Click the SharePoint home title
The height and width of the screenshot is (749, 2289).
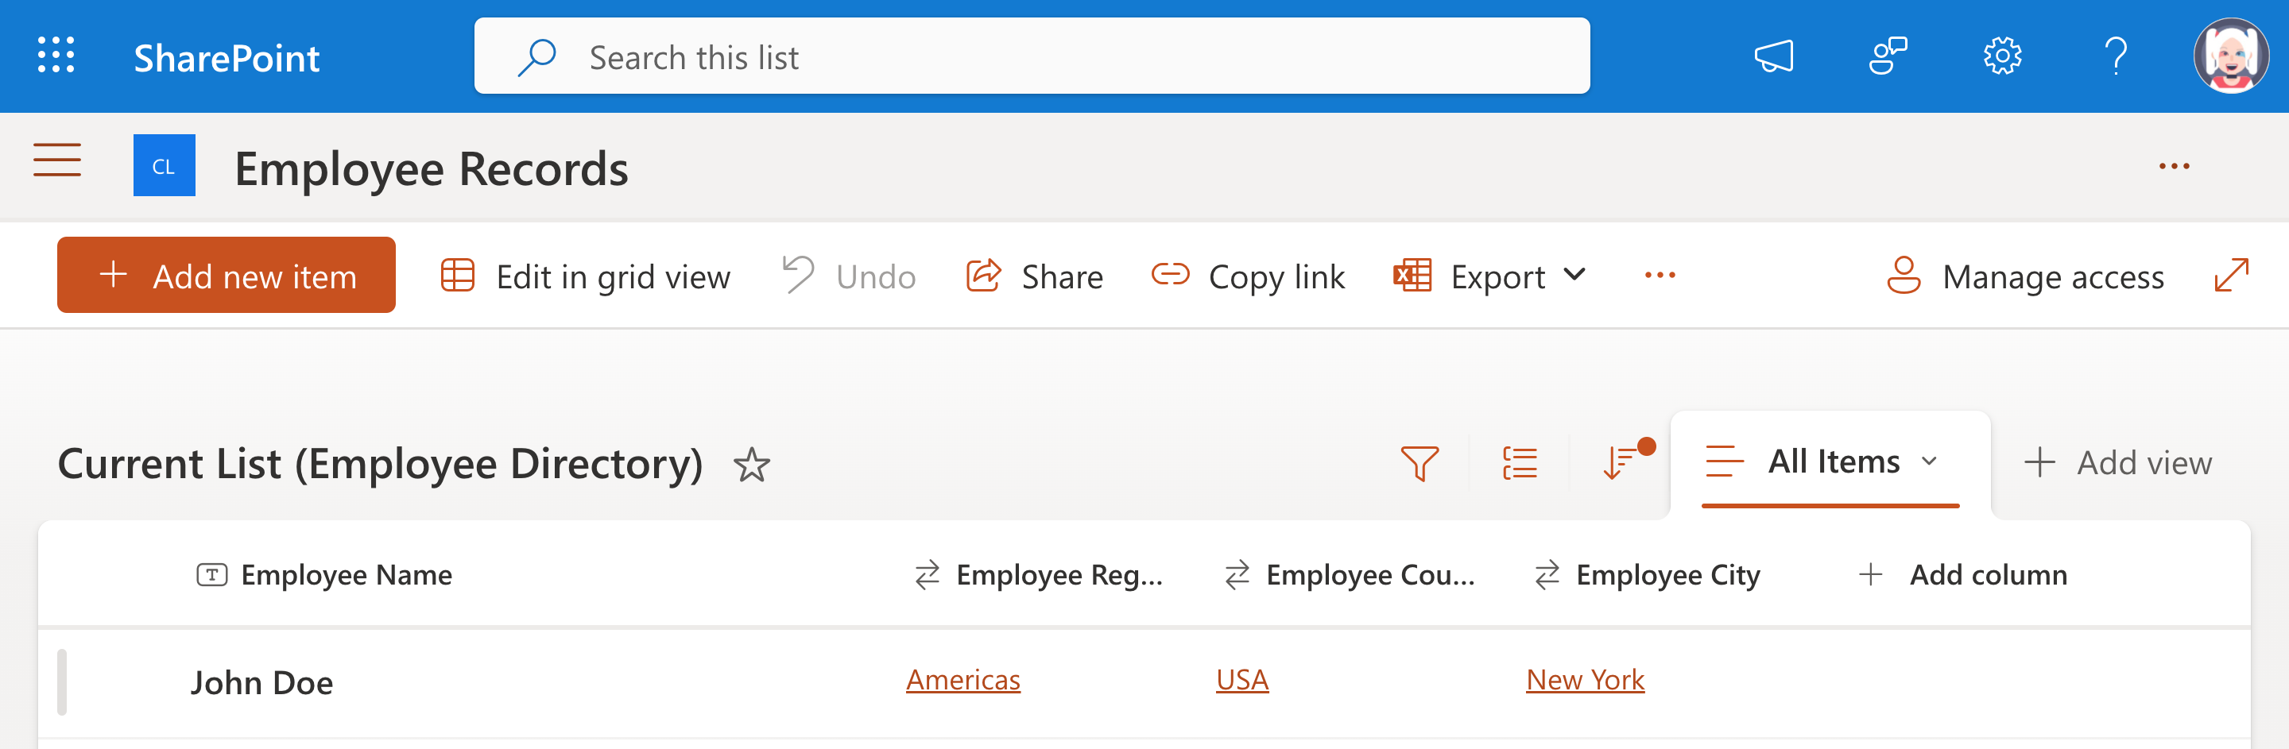click(x=227, y=58)
